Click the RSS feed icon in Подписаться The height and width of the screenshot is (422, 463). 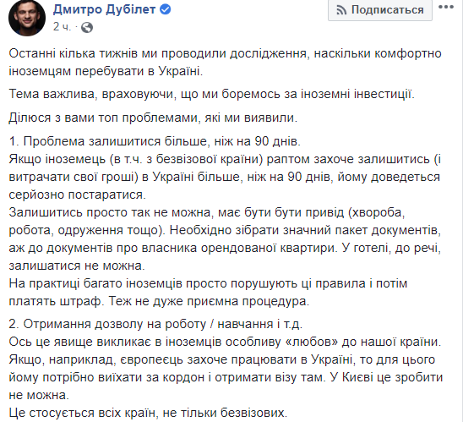(341, 10)
